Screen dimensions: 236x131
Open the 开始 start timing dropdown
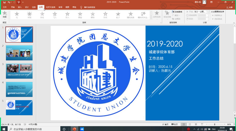(208, 12)
